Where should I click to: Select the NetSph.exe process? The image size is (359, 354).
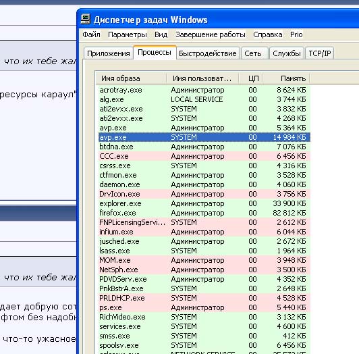coord(204,270)
